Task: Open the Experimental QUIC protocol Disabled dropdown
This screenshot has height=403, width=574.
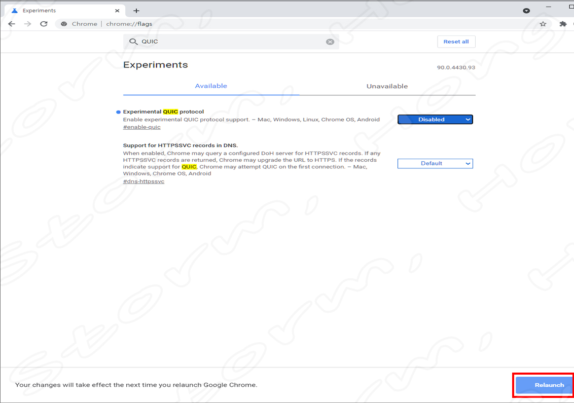Action: (435, 119)
